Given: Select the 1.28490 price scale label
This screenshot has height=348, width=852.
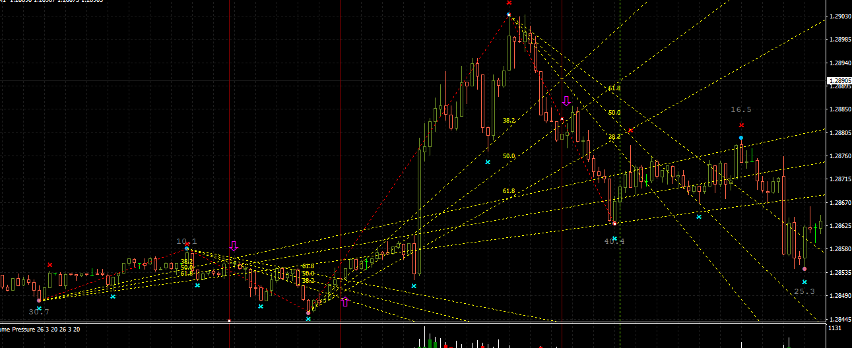Looking at the screenshot, I should click(839, 296).
